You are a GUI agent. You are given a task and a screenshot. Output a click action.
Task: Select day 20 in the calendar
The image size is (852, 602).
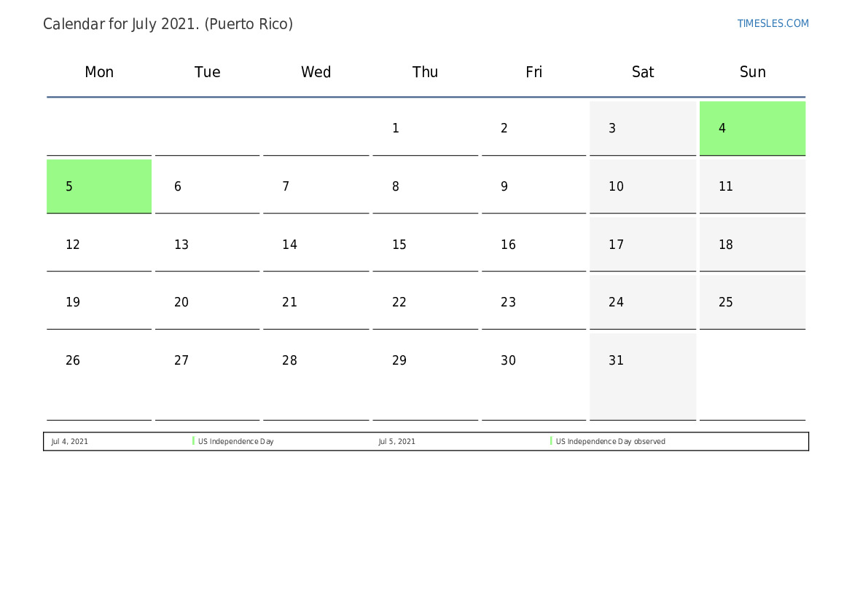pos(207,302)
